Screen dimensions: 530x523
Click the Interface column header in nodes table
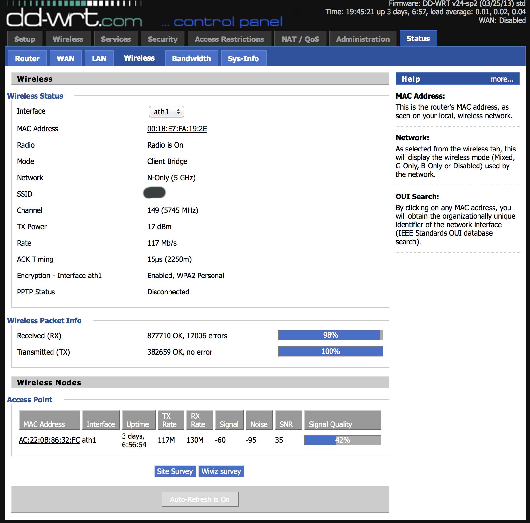101,420
